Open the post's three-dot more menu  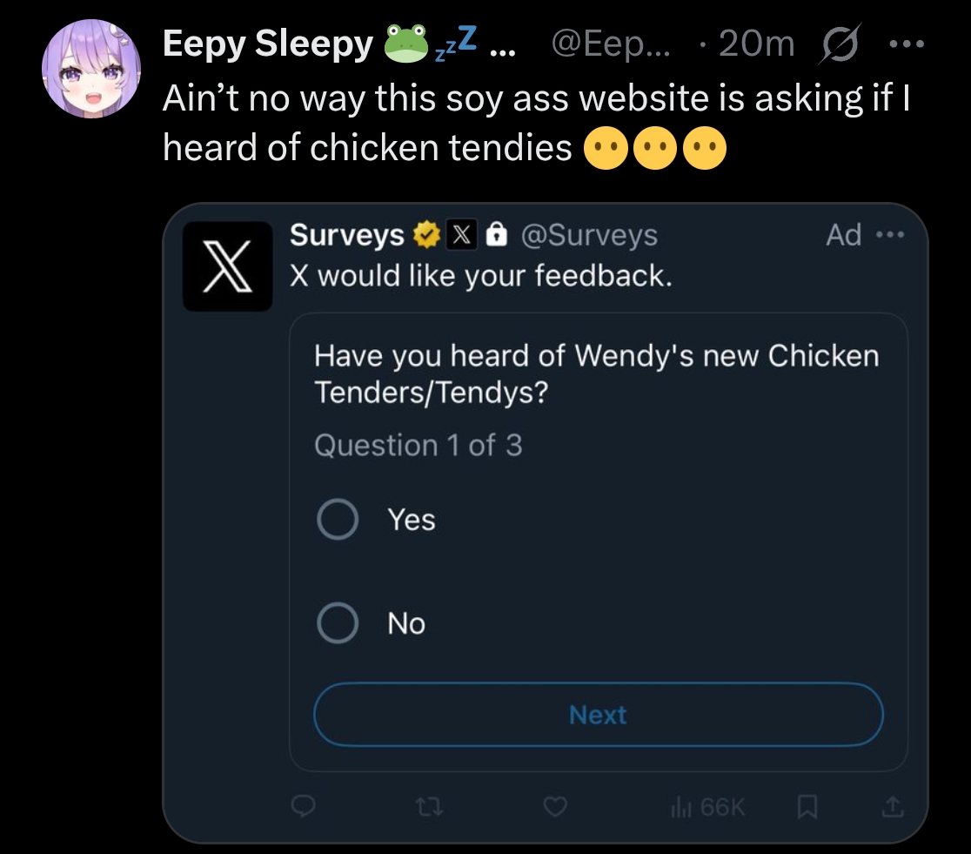[x=907, y=44]
